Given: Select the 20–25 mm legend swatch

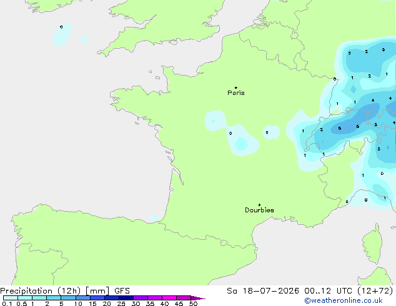Looking at the screenshot, I should click(112, 298).
